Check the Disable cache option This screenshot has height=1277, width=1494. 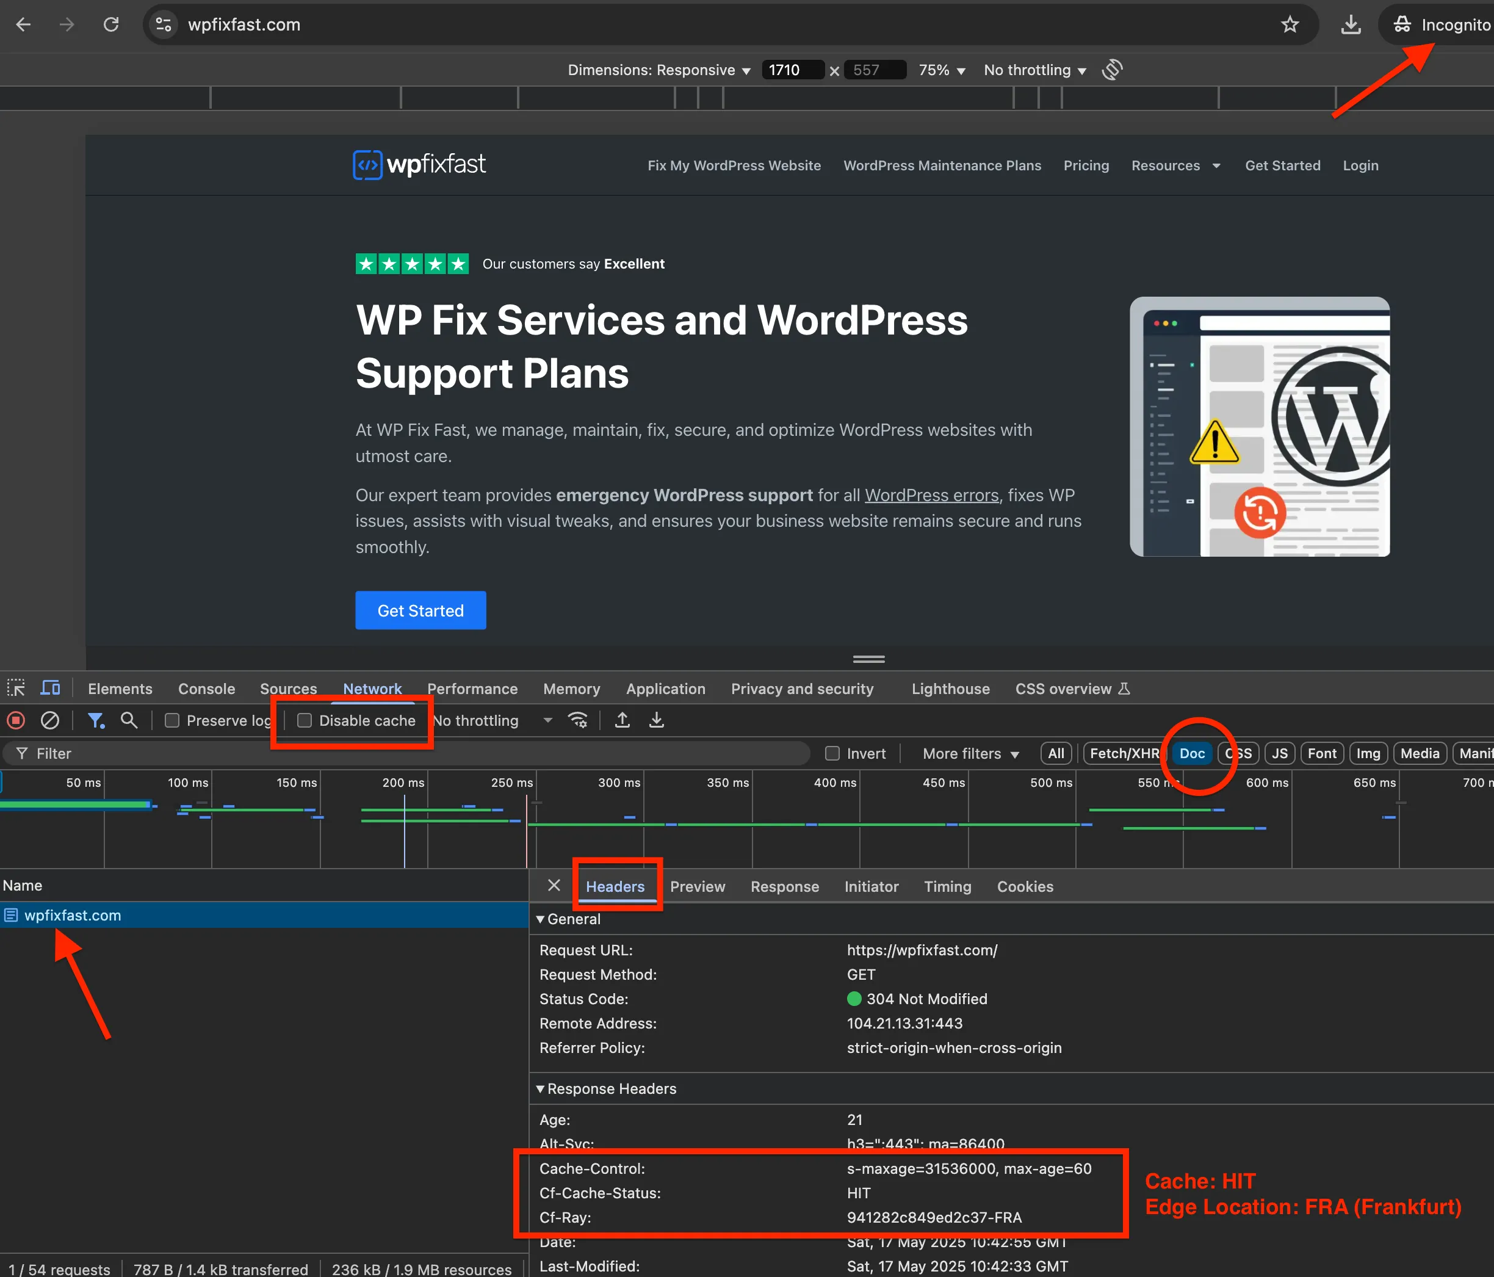click(305, 721)
